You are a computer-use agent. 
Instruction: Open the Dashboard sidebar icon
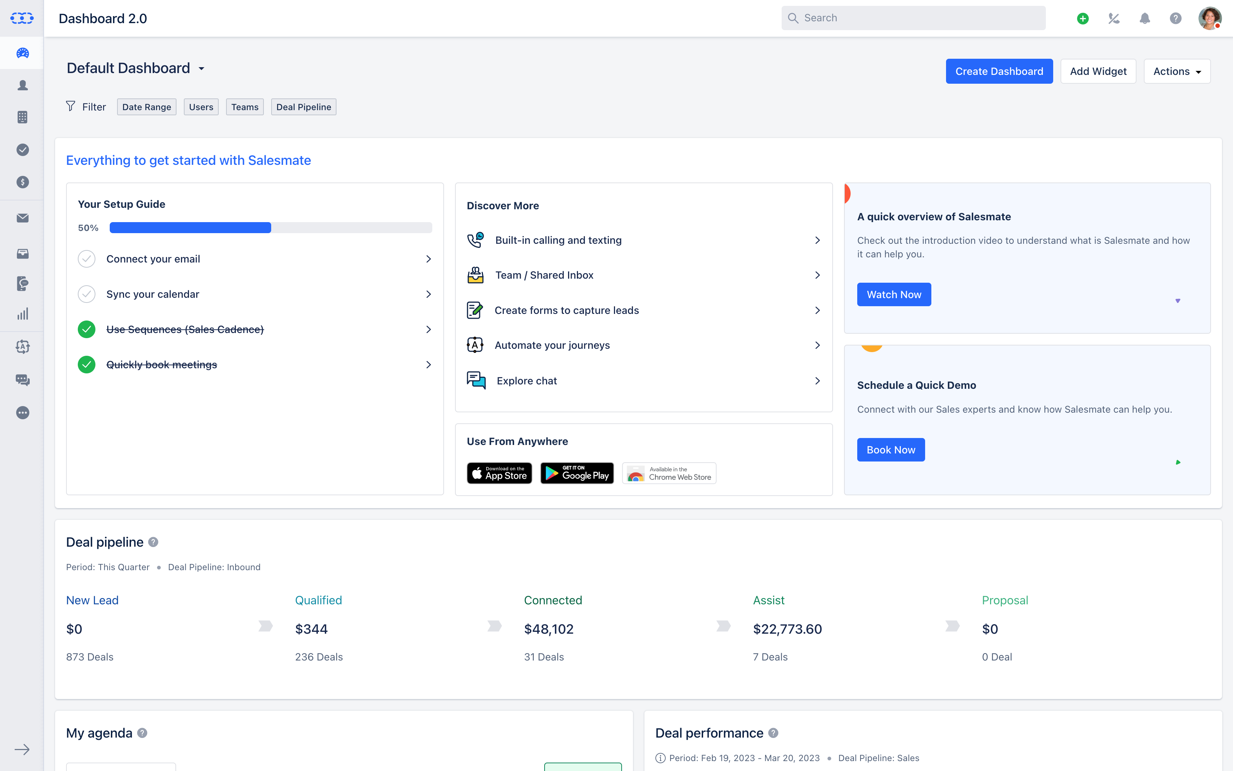[22, 53]
